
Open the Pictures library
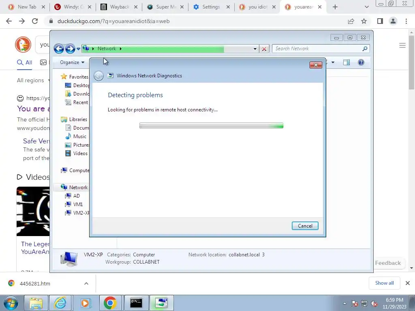77,145
